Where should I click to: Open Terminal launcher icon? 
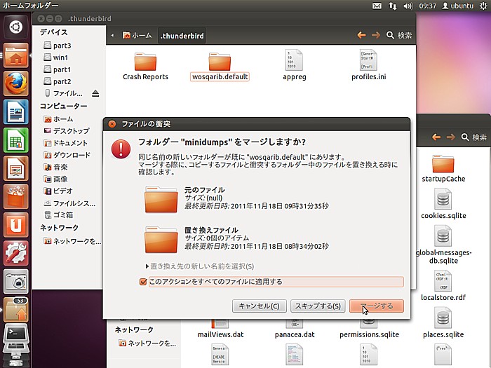15,337
